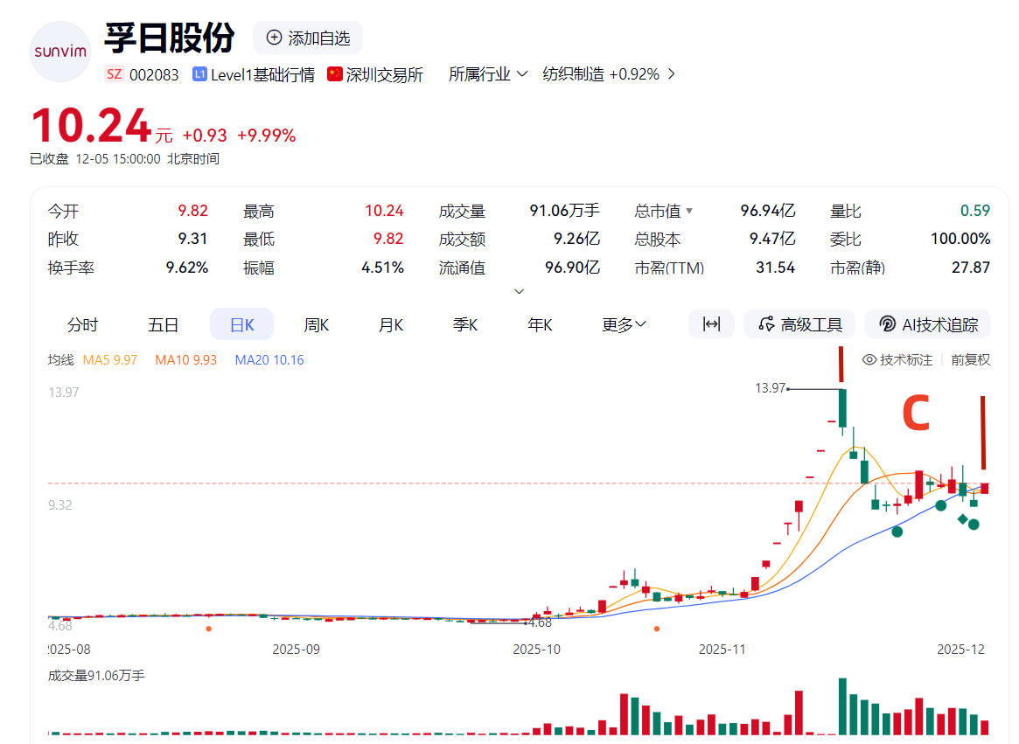Click the 高级工具 tools icon

[767, 323]
